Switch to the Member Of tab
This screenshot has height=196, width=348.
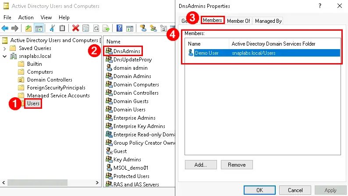pos(238,21)
